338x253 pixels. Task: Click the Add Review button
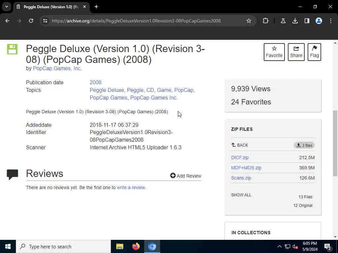click(x=186, y=176)
